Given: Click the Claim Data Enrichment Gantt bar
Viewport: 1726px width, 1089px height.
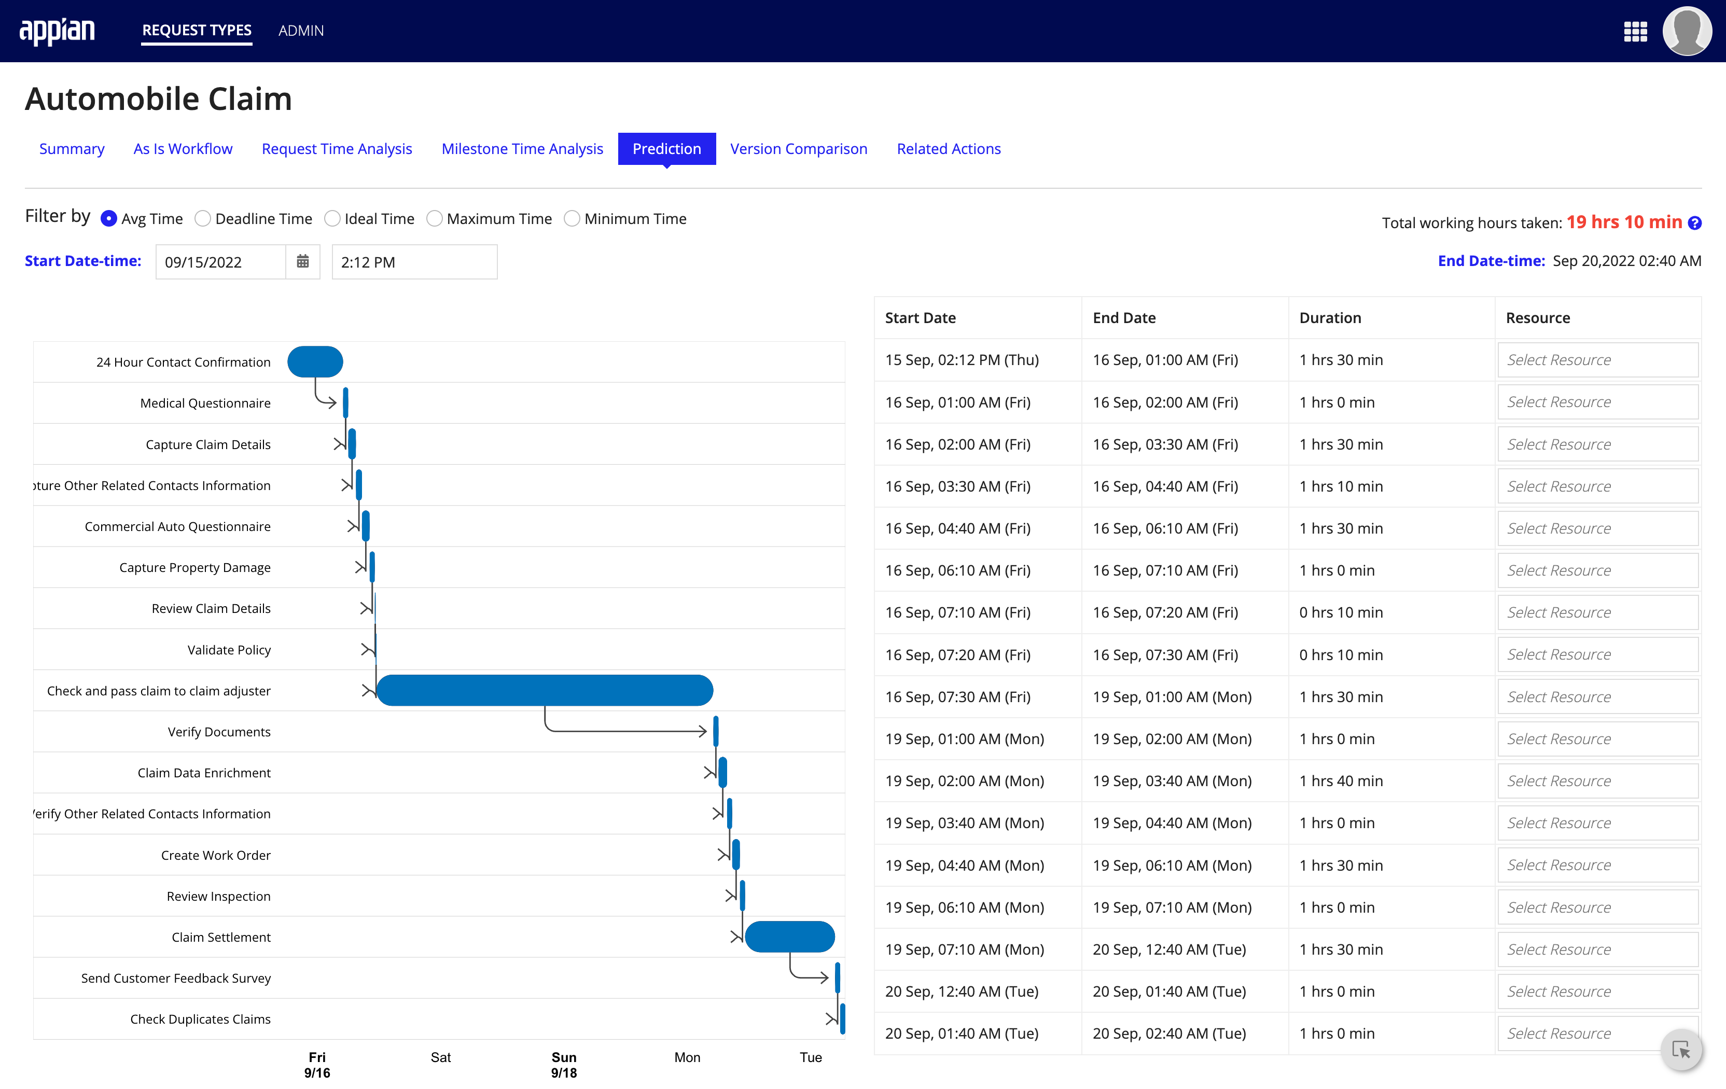Looking at the screenshot, I should pos(722,773).
